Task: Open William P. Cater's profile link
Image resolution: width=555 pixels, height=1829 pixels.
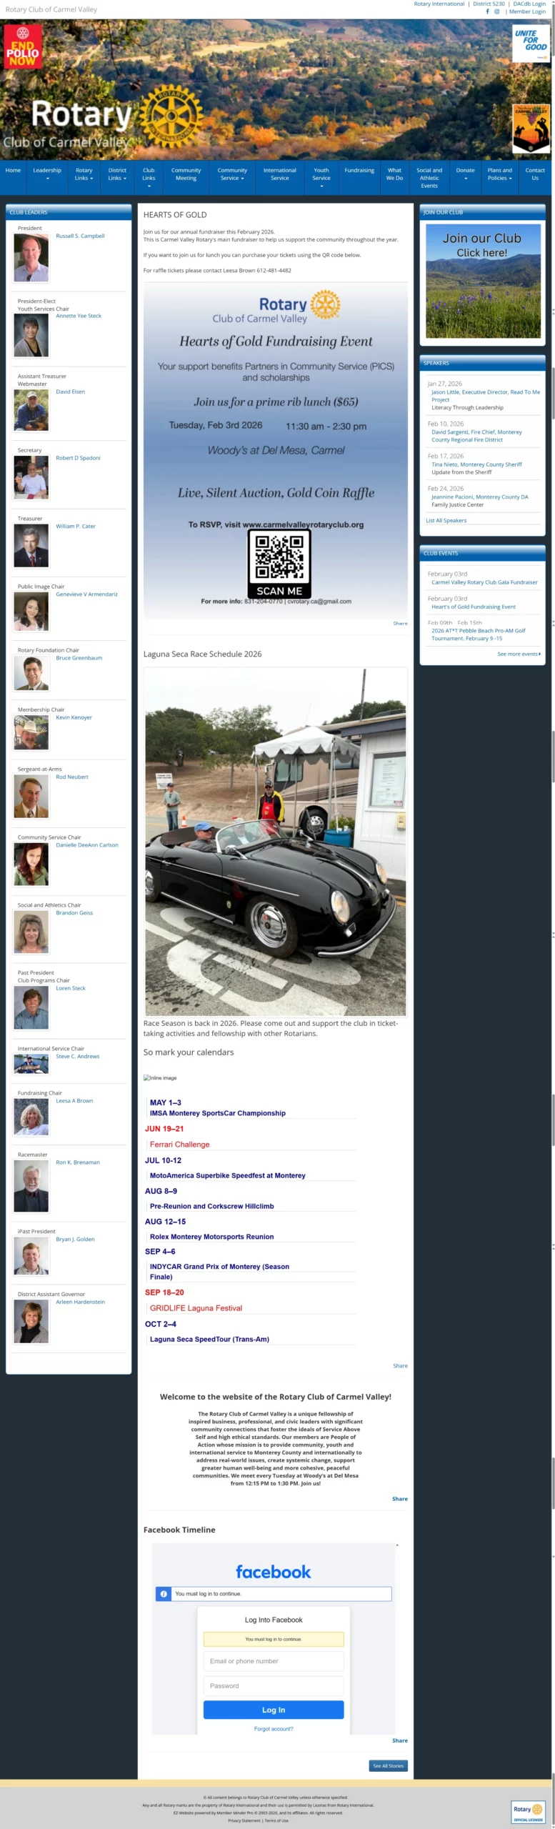Action: click(76, 527)
